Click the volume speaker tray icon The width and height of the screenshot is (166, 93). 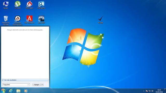tap(153, 91)
